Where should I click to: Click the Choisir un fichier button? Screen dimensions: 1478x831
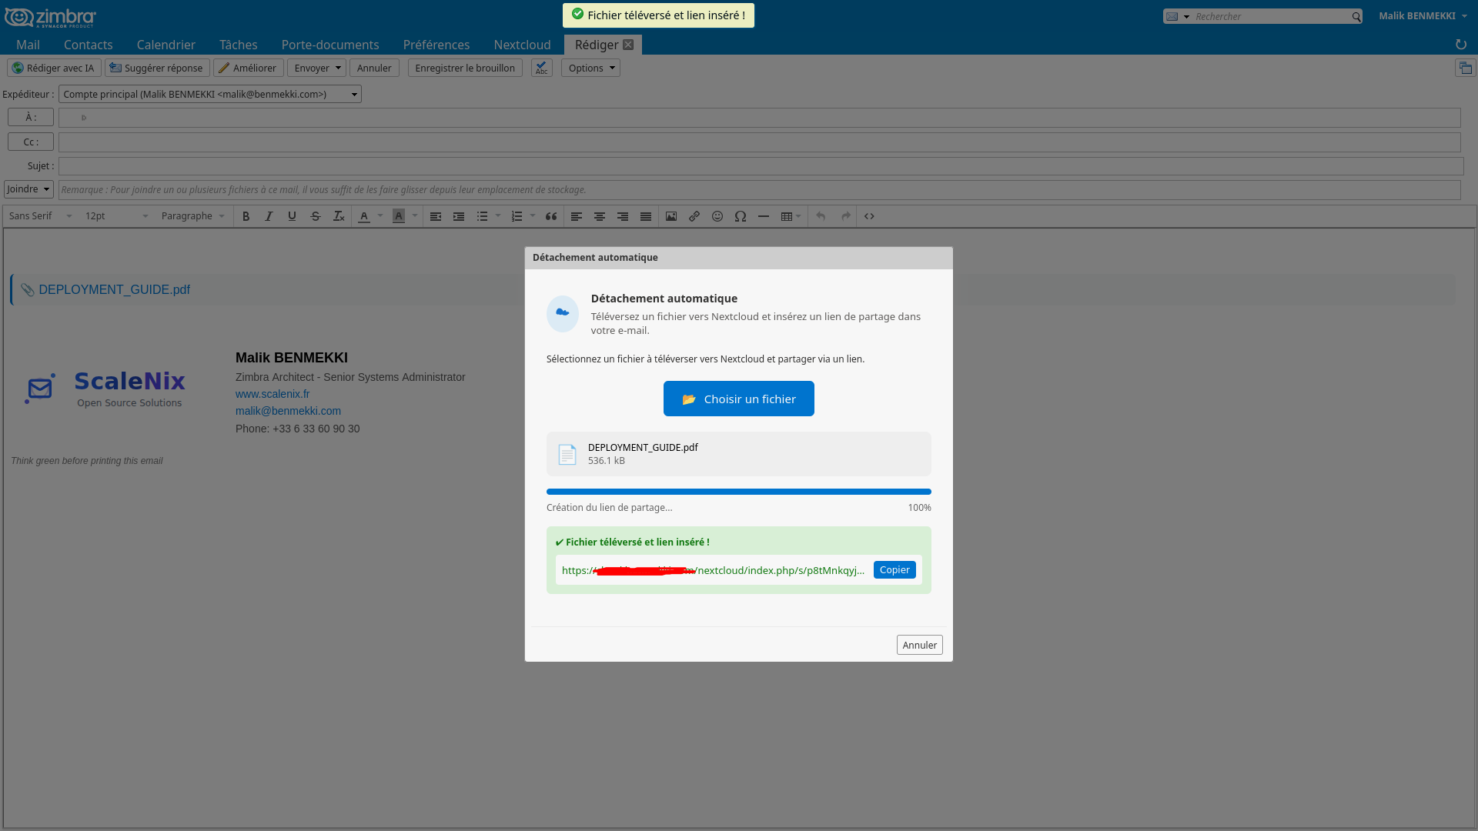coord(738,399)
